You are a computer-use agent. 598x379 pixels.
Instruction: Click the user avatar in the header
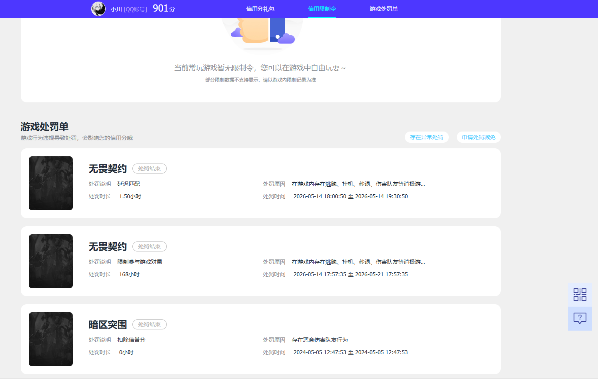tap(98, 9)
